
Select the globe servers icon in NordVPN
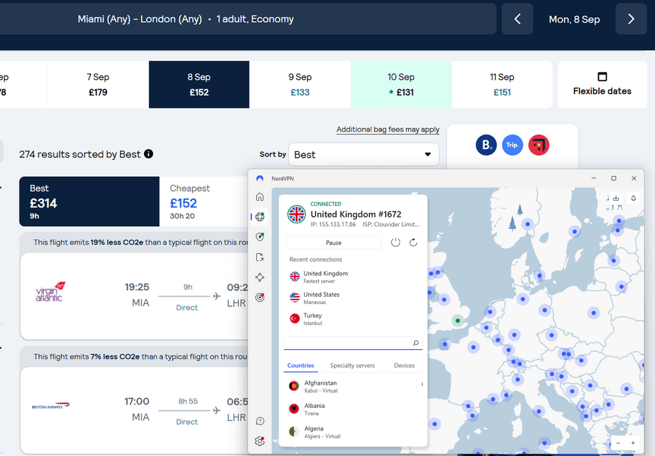pyautogui.click(x=260, y=216)
